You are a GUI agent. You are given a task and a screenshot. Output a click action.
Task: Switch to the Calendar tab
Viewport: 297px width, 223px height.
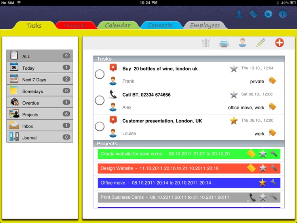118,25
